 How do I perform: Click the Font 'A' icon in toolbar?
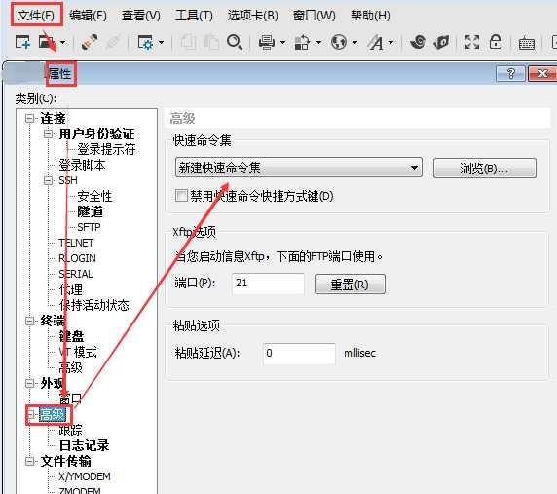[x=376, y=42]
